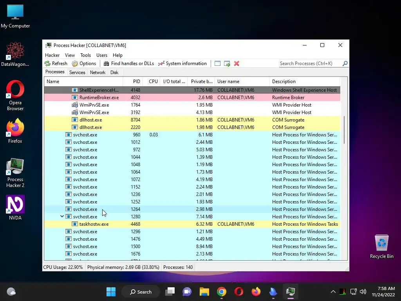
Task: Open NVDA desktop shortcut
Action: [x=15, y=208]
